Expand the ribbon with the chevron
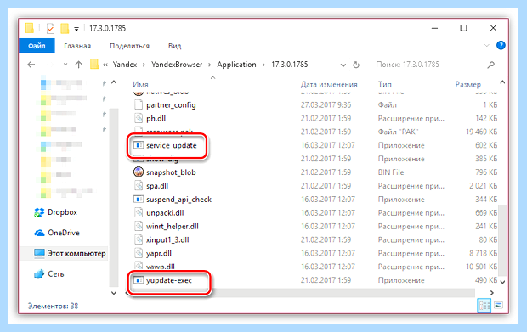The width and height of the screenshot is (527, 332). click(486, 46)
